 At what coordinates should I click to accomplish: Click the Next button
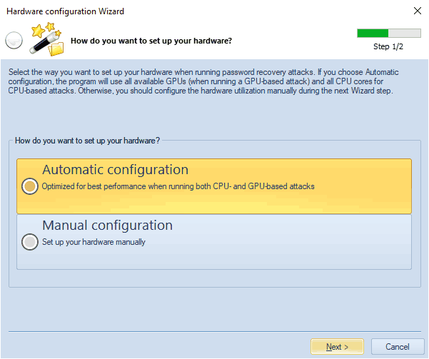pyautogui.click(x=337, y=347)
